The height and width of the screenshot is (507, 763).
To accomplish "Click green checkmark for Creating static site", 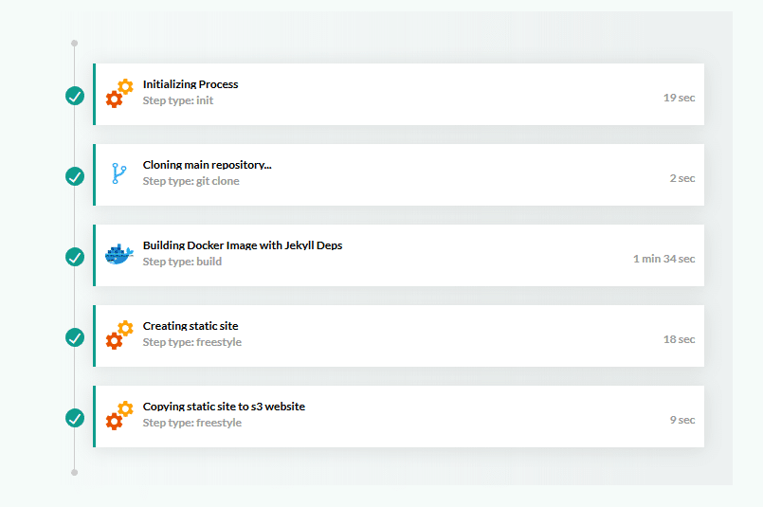I will point(75,337).
